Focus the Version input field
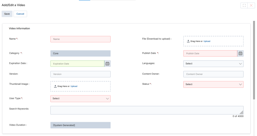257x136 pixels. click(x=80, y=74)
